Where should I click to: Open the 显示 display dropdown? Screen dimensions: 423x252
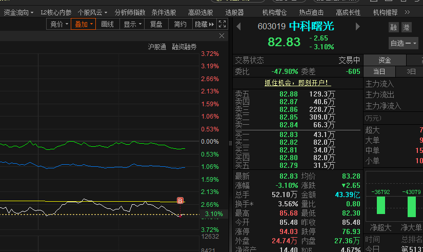[x=132, y=24]
